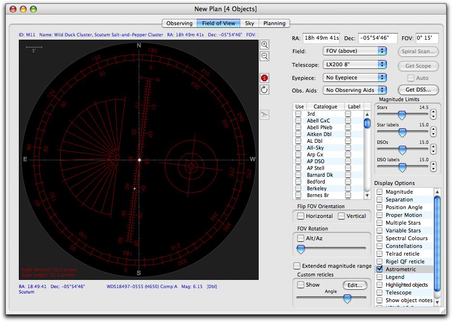Click the FOV Rotation slider handle
Viewport: 452px width, 322px height.
301,249
